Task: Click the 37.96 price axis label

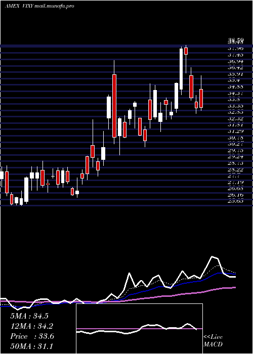Action: tap(235, 49)
